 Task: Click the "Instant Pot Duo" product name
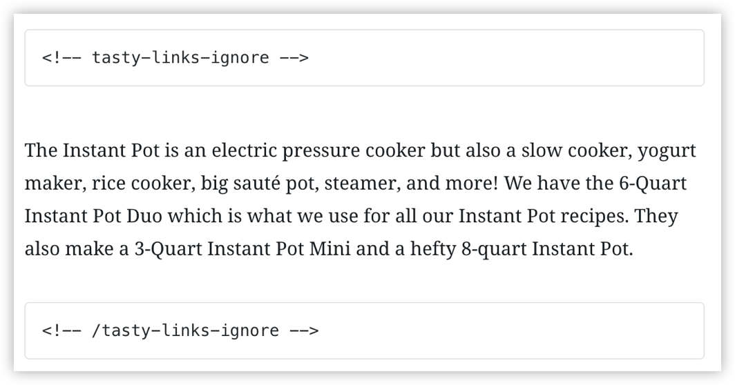[x=94, y=216]
